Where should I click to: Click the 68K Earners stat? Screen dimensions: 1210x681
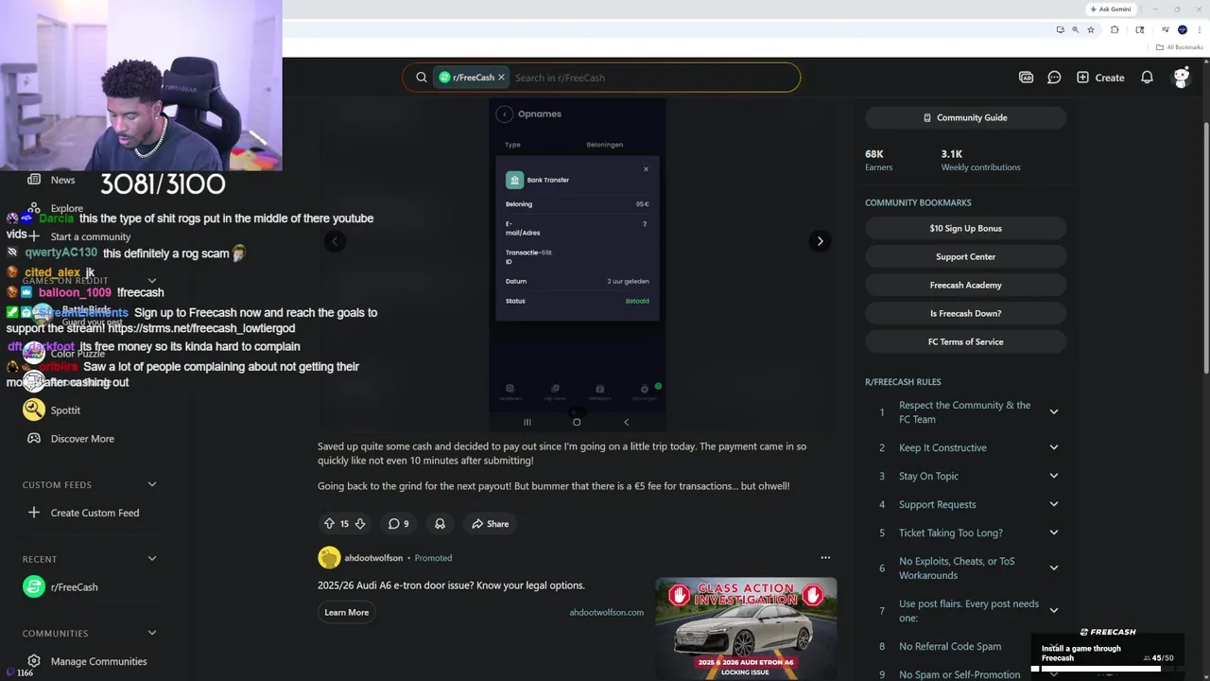click(x=878, y=160)
